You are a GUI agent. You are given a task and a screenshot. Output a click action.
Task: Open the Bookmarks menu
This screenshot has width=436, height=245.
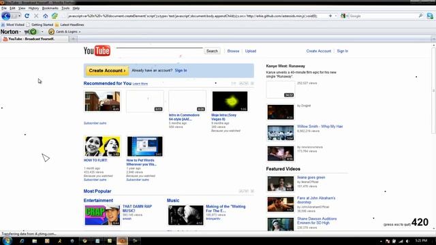tap(50, 8)
